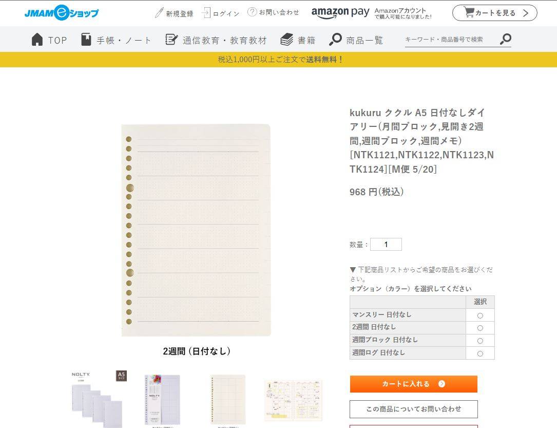Click the pencil icon for 新規登録

coord(159,13)
